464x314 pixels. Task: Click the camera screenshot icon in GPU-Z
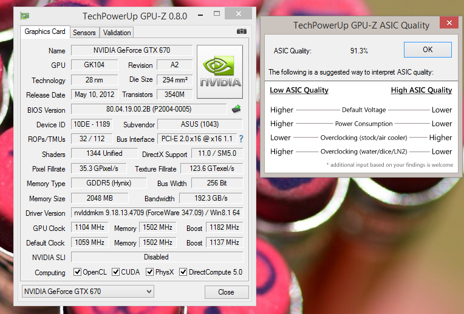[242, 32]
